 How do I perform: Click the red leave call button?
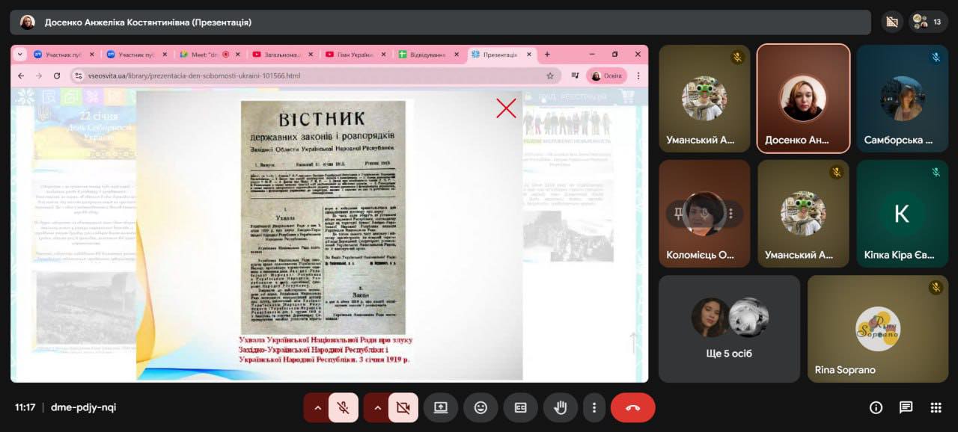click(632, 407)
